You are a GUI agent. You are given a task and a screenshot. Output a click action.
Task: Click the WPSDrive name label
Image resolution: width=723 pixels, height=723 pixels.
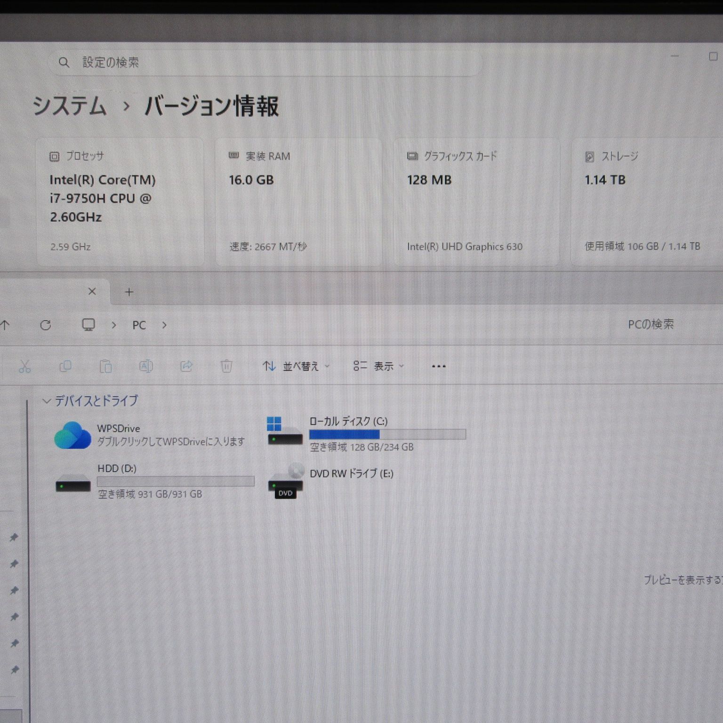click(x=119, y=428)
